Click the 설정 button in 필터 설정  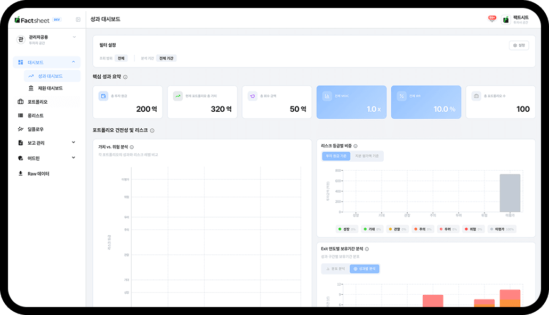519,45
